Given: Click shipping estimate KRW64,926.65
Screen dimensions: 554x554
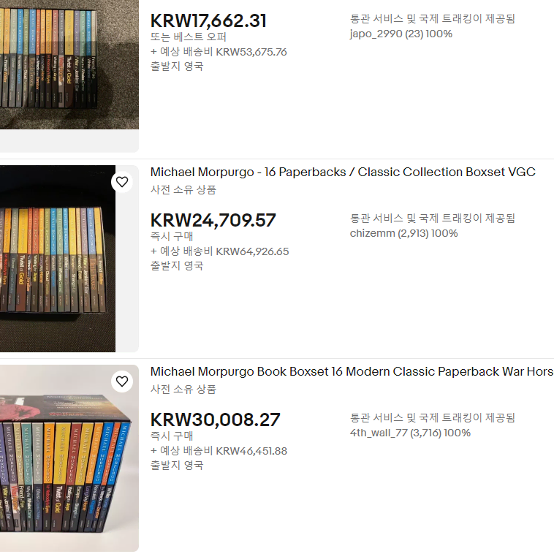Looking at the screenshot, I should (220, 251).
